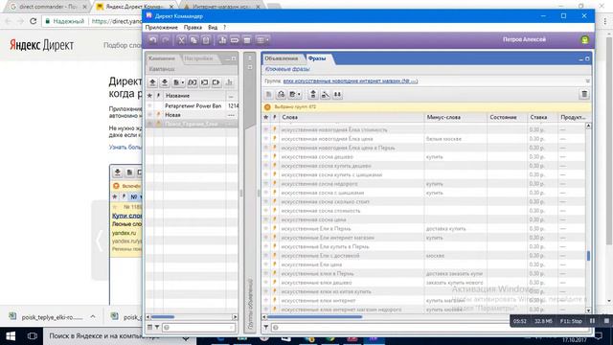Click the right-arrow box icon in the campaigns toolbar
Viewport: 613px width, 345px height.
216,82
